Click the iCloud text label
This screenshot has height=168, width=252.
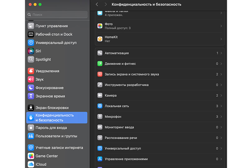pos(41,164)
